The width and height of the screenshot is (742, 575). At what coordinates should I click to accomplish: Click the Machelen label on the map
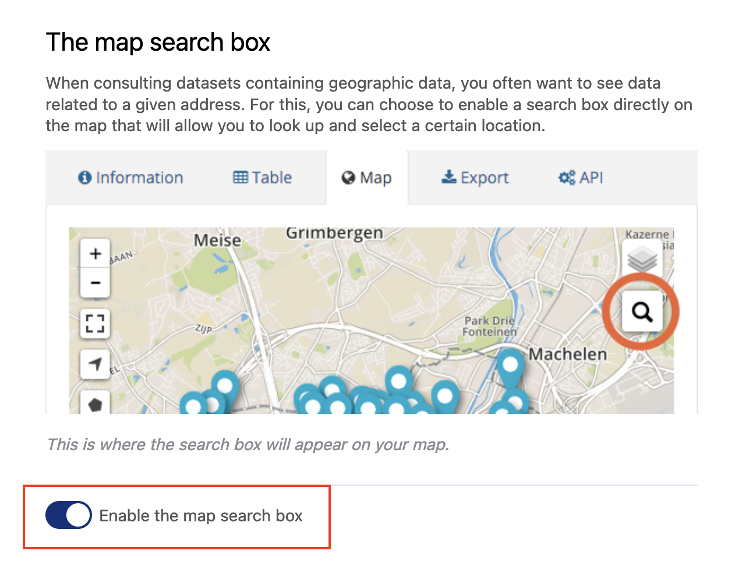click(x=567, y=354)
